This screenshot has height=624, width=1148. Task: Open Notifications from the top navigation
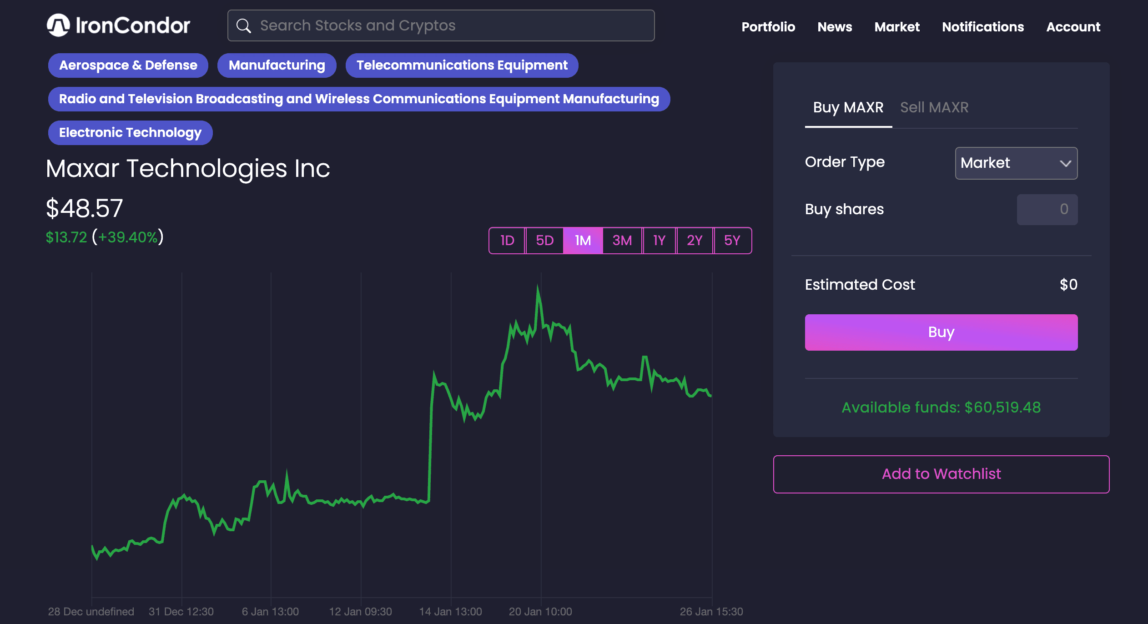coord(983,27)
